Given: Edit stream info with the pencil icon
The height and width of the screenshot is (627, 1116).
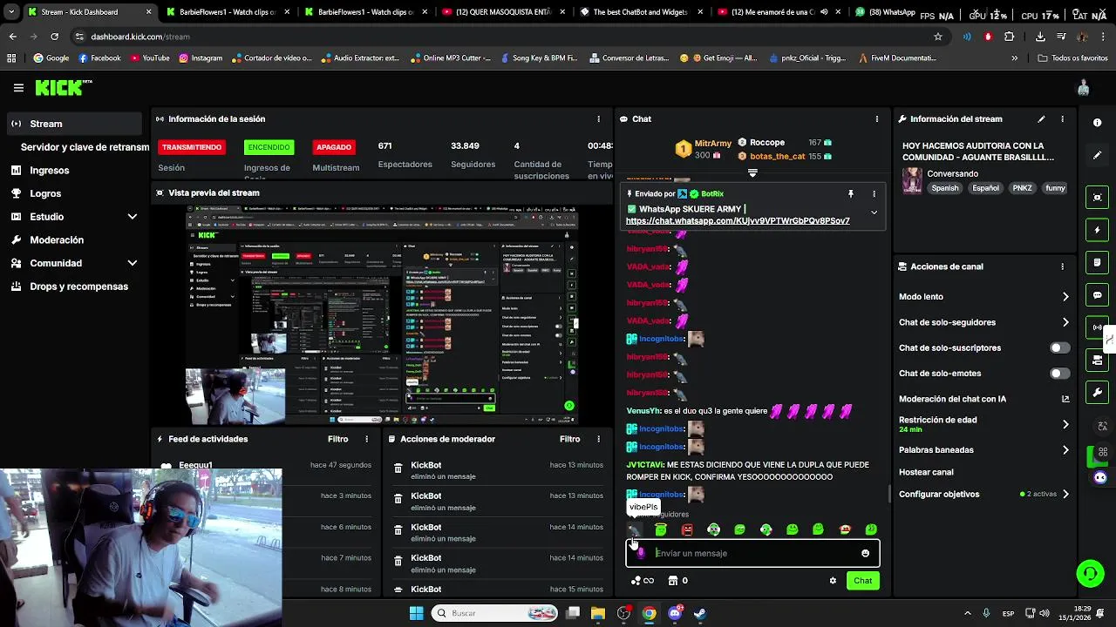Looking at the screenshot, I should 1041,119.
